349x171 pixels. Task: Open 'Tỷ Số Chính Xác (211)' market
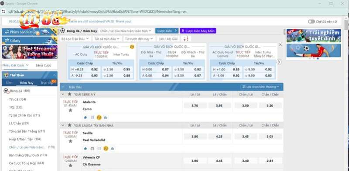pyautogui.click(x=24, y=115)
